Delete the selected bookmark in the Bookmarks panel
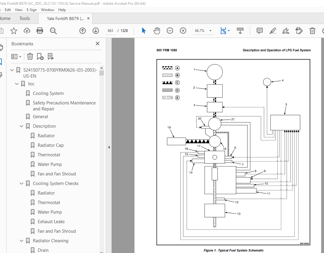 (x=30, y=56)
